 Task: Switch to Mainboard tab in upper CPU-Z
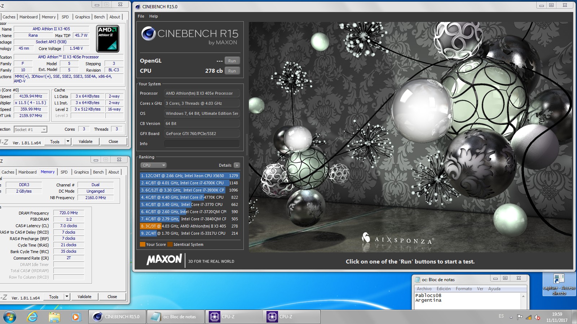[x=28, y=17]
